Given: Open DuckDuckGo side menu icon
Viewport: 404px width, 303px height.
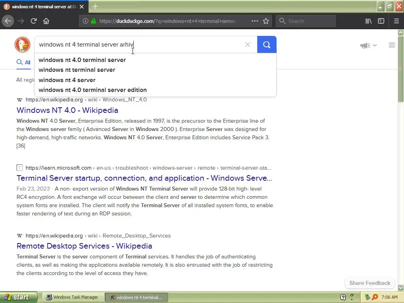Looking at the screenshot, I should (x=392, y=45).
